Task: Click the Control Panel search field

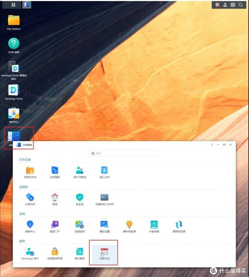Action: click(x=124, y=153)
